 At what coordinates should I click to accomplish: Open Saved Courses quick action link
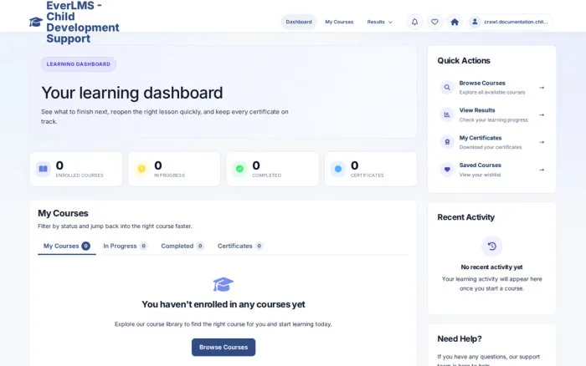pos(492,170)
